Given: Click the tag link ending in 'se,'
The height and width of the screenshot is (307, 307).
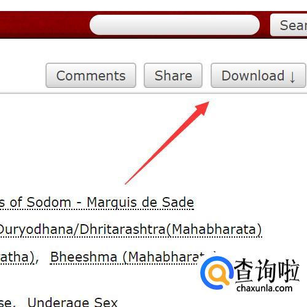Looking at the screenshot, I should pyautogui.click(x=6, y=303).
